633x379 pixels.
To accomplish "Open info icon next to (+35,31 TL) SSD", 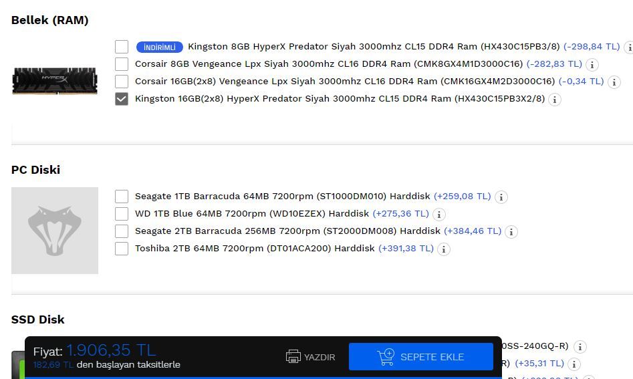I will (x=574, y=364).
